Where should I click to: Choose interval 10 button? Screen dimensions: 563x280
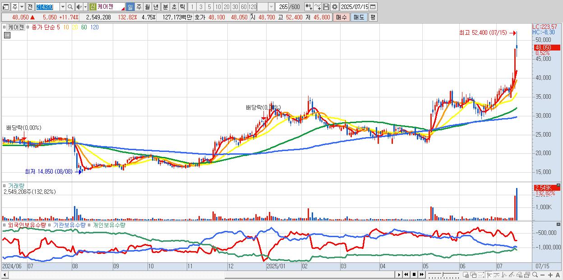pyautogui.click(x=218, y=7)
